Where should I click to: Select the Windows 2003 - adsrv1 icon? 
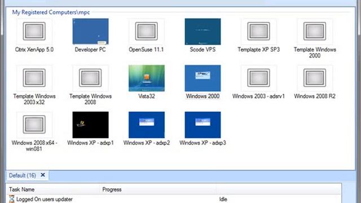pyautogui.click(x=258, y=78)
